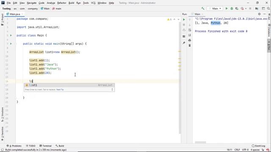
Task: Click the Run Anything toolbar icon
Action: point(263,8)
